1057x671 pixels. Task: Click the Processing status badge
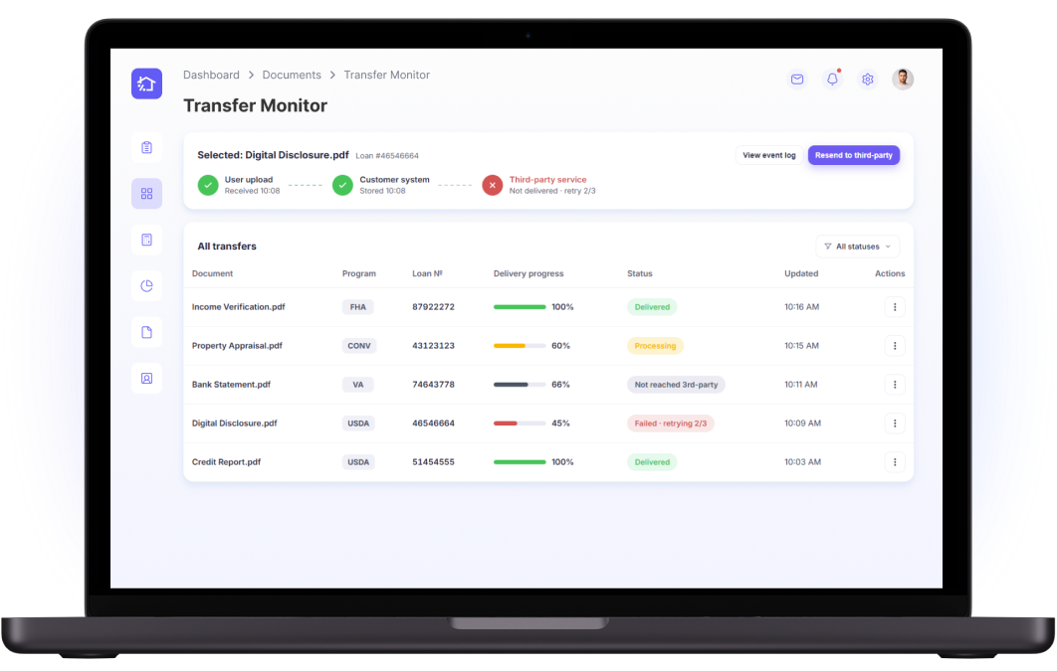pos(655,346)
